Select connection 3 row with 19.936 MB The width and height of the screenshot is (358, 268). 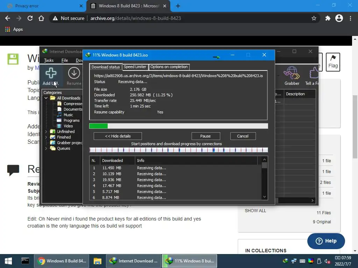(176, 180)
